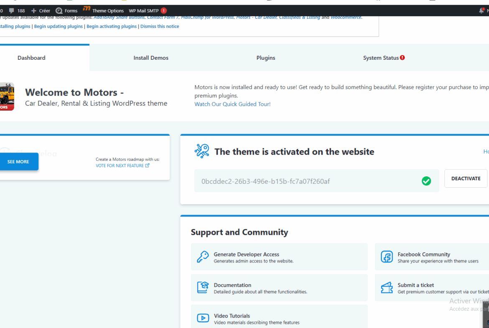489x328 pixels.
Task: Open the Créer new content menu
Action: pyautogui.click(x=41, y=10)
